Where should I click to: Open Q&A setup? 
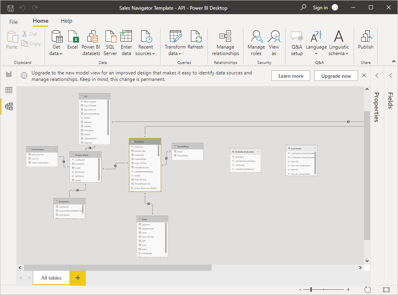(297, 43)
